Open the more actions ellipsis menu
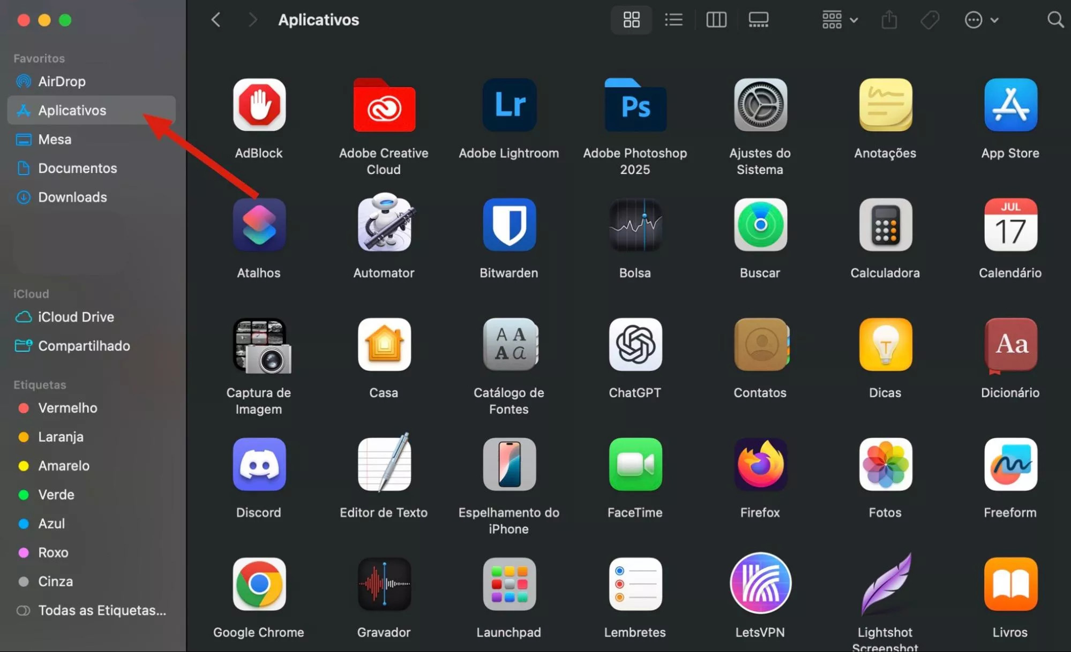1071x652 pixels. click(x=981, y=20)
